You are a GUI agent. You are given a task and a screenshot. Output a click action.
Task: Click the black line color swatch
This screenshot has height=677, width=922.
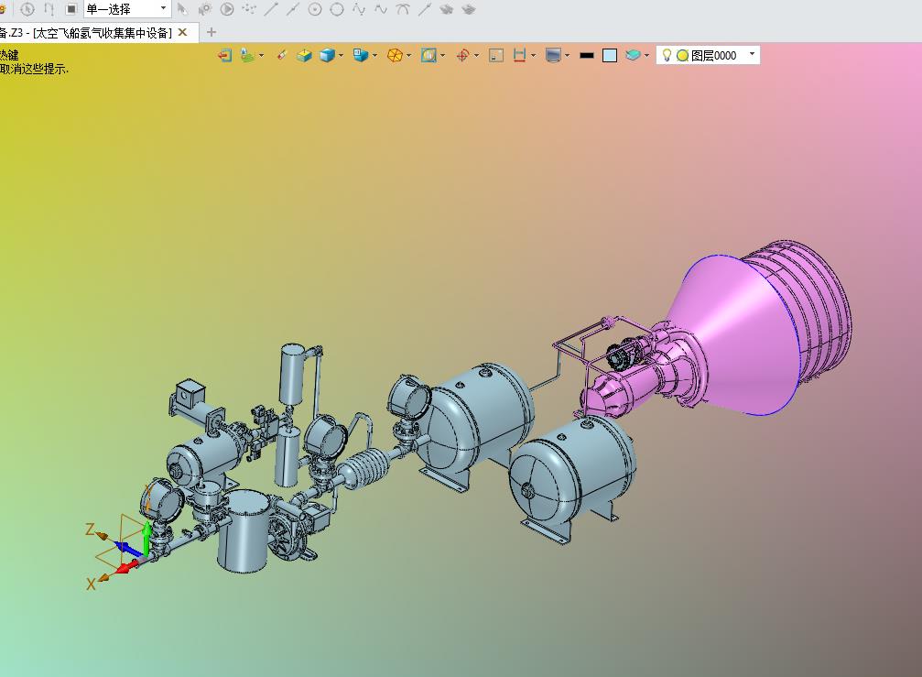point(587,55)
